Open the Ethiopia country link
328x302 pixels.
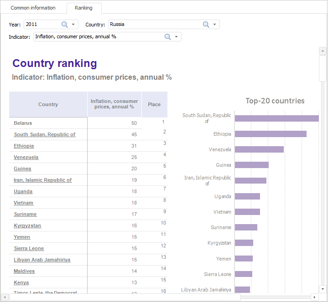pos(24,146)
